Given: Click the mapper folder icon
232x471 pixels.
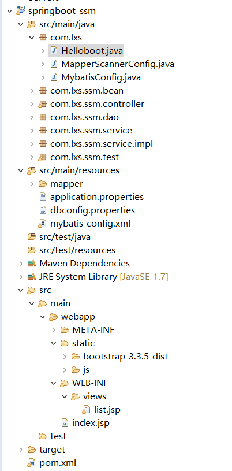Looking at the screenshot, I should pyautogui.click(x=43, y=184).
